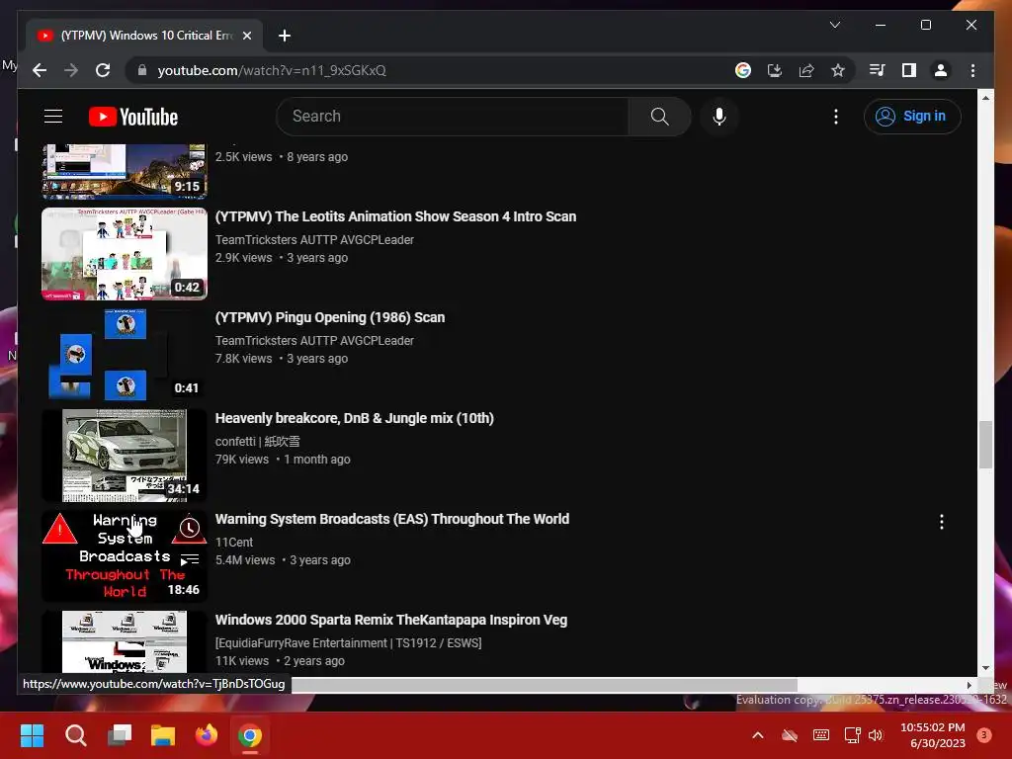Open notification count badge
This screenshot has width=1012, height=759.
[x=984, y=734]
